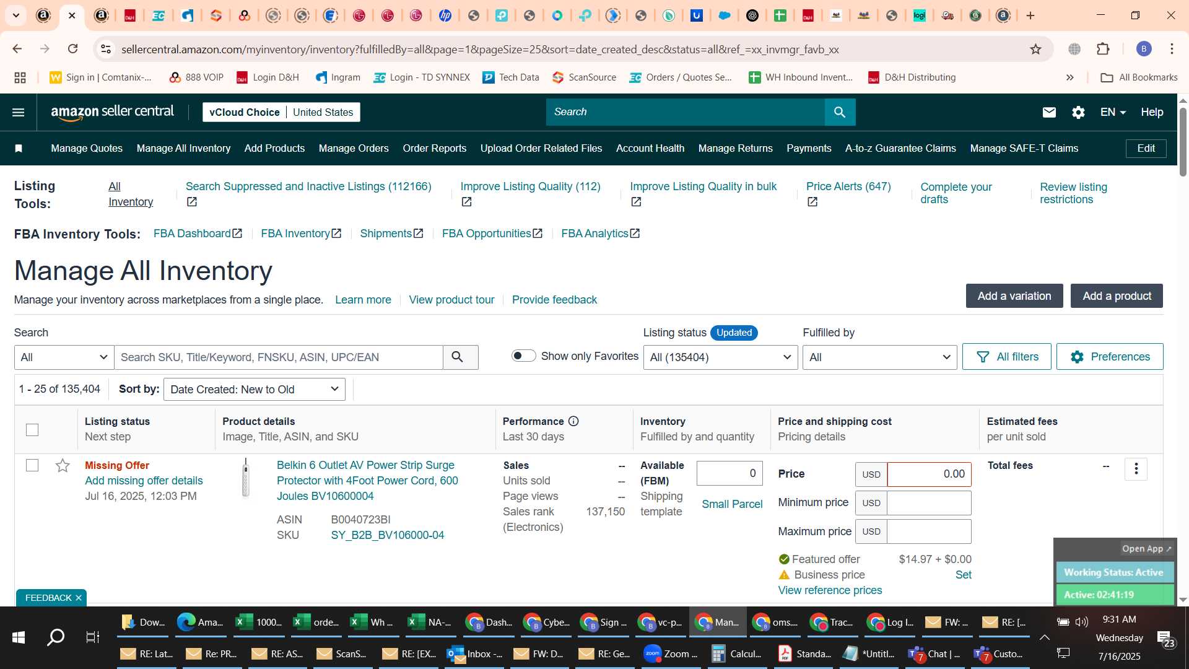The width and height of the screenshot is (1189, 669).
Task: Reload the current page
Action: [x=73, y=49]
